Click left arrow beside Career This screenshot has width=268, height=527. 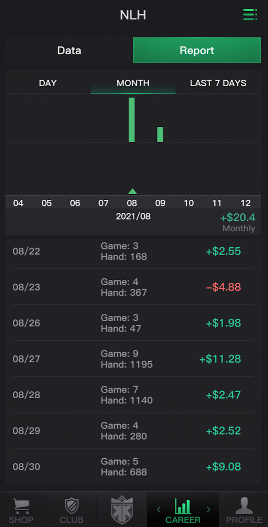pos(159,509)
